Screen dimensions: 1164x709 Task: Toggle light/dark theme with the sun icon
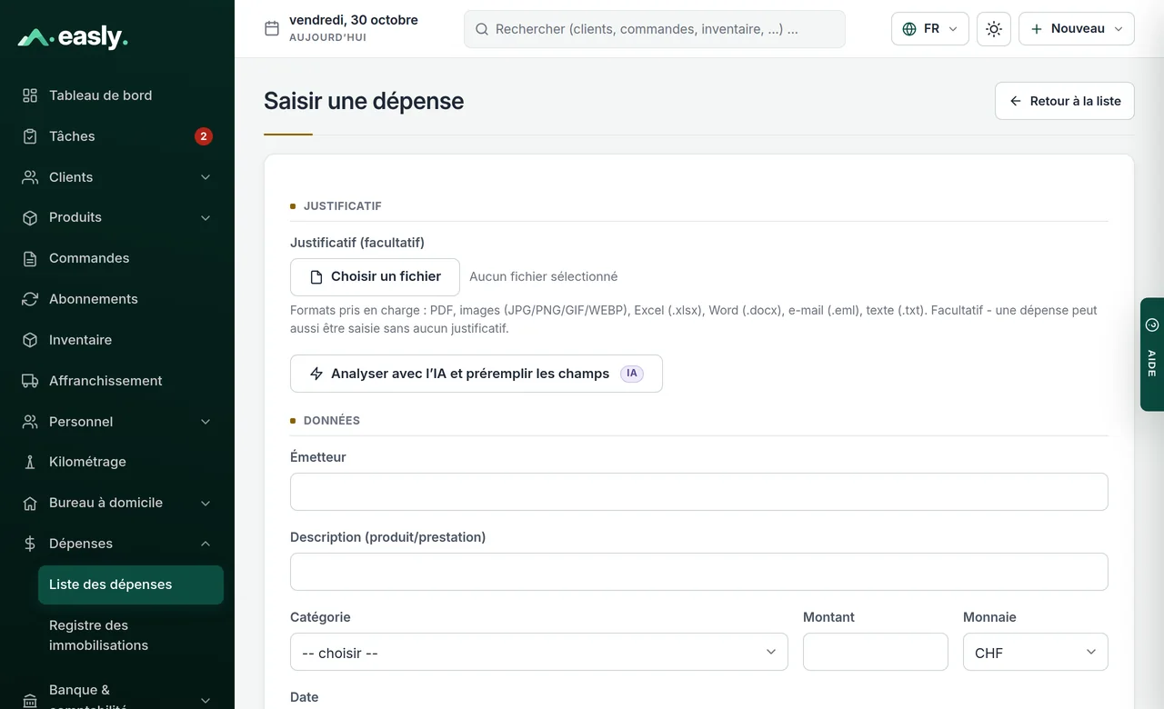(x=994, y=29)
